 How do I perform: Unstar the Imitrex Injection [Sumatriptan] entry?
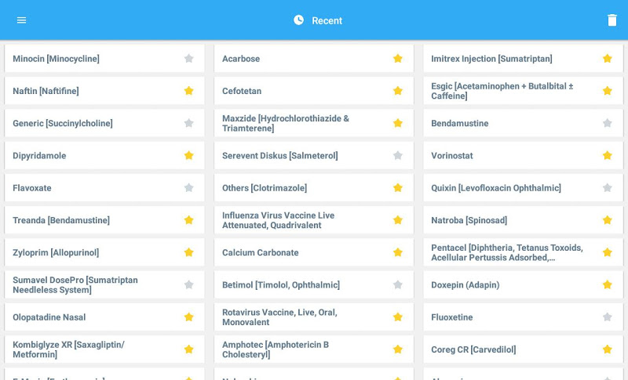click(607, 58)
